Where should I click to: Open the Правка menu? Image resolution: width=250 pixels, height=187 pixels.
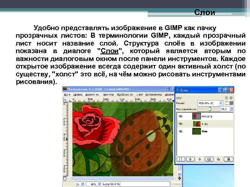pyautogui.click(x=78, y=95)
